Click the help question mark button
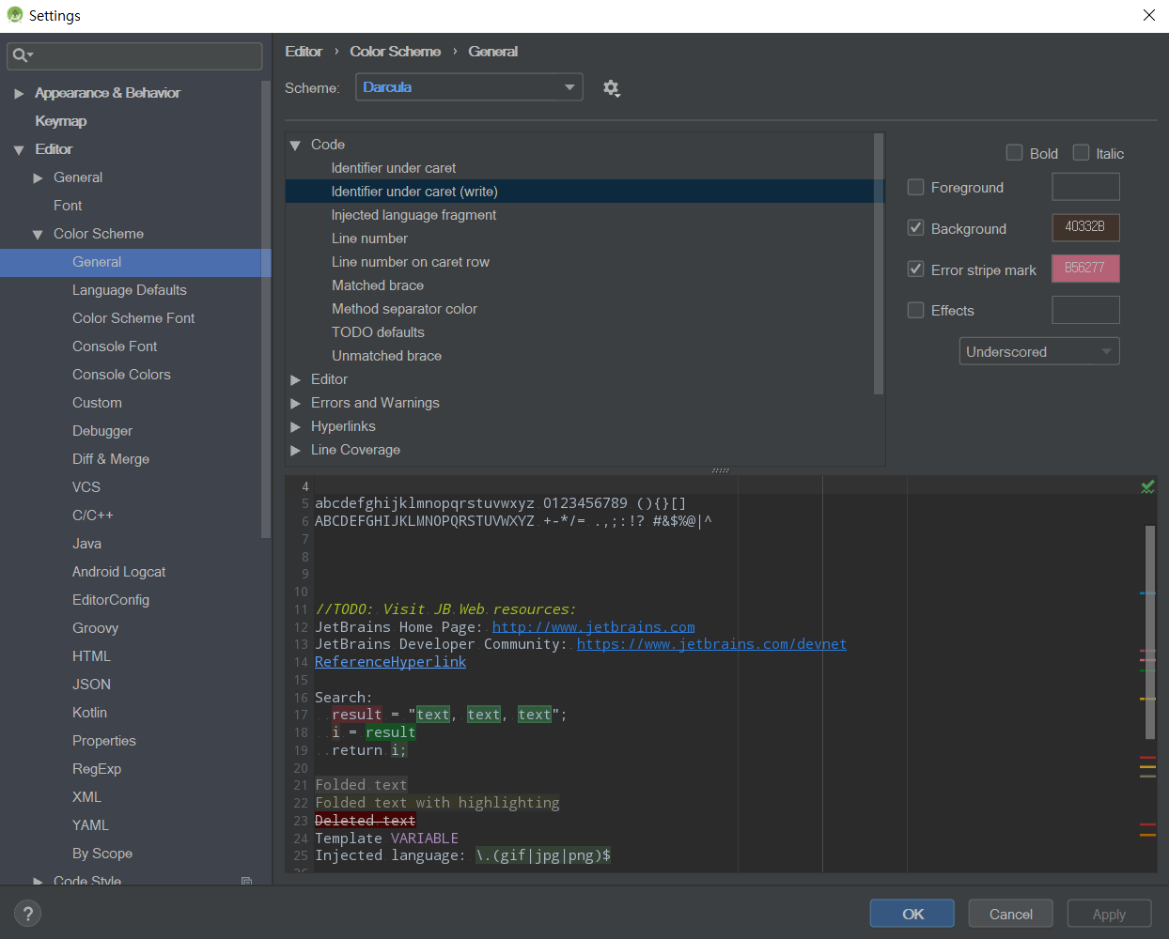 pos(28,913)
